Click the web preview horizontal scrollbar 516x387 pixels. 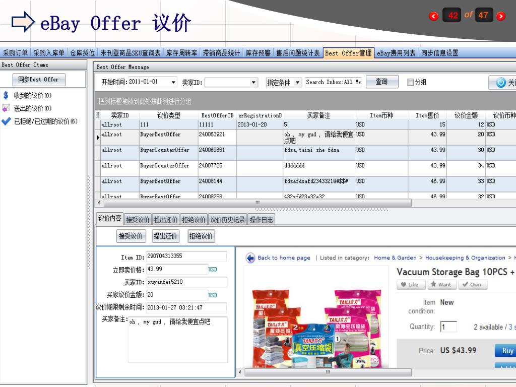pyautogui.click(x=328, y=372)
